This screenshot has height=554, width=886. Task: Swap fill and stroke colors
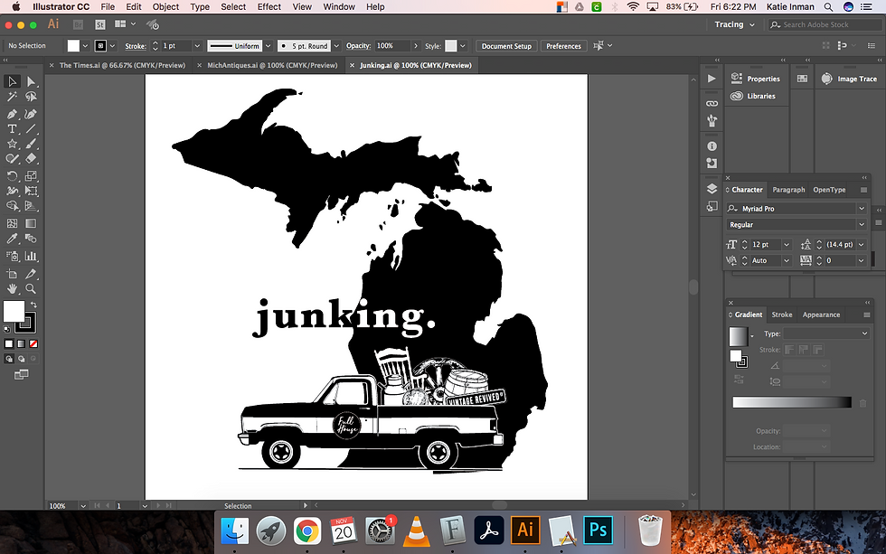click(x=33, y=305)
